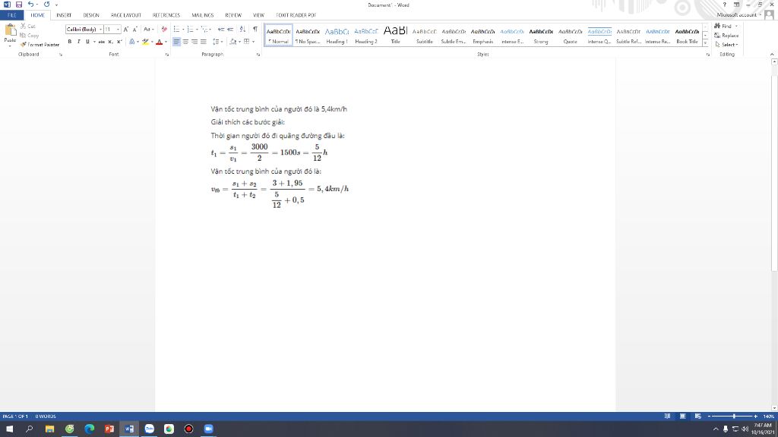Justify the paragraph text
The width and height of the screenshot is (778, 437).
coord(204,42)
